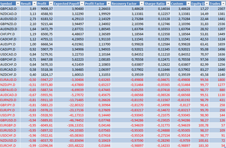Open the Recovery Factor filter dropdown
Image resolution: width=226 pixels, height=148 pixels.
point(142,4)
